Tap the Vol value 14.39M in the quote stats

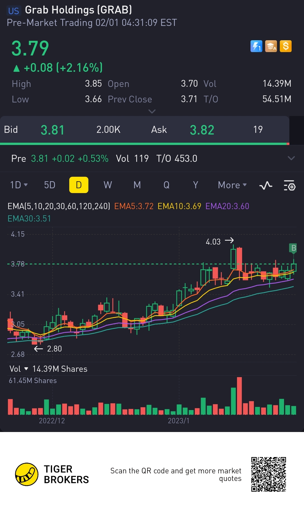tap(277, 84)
